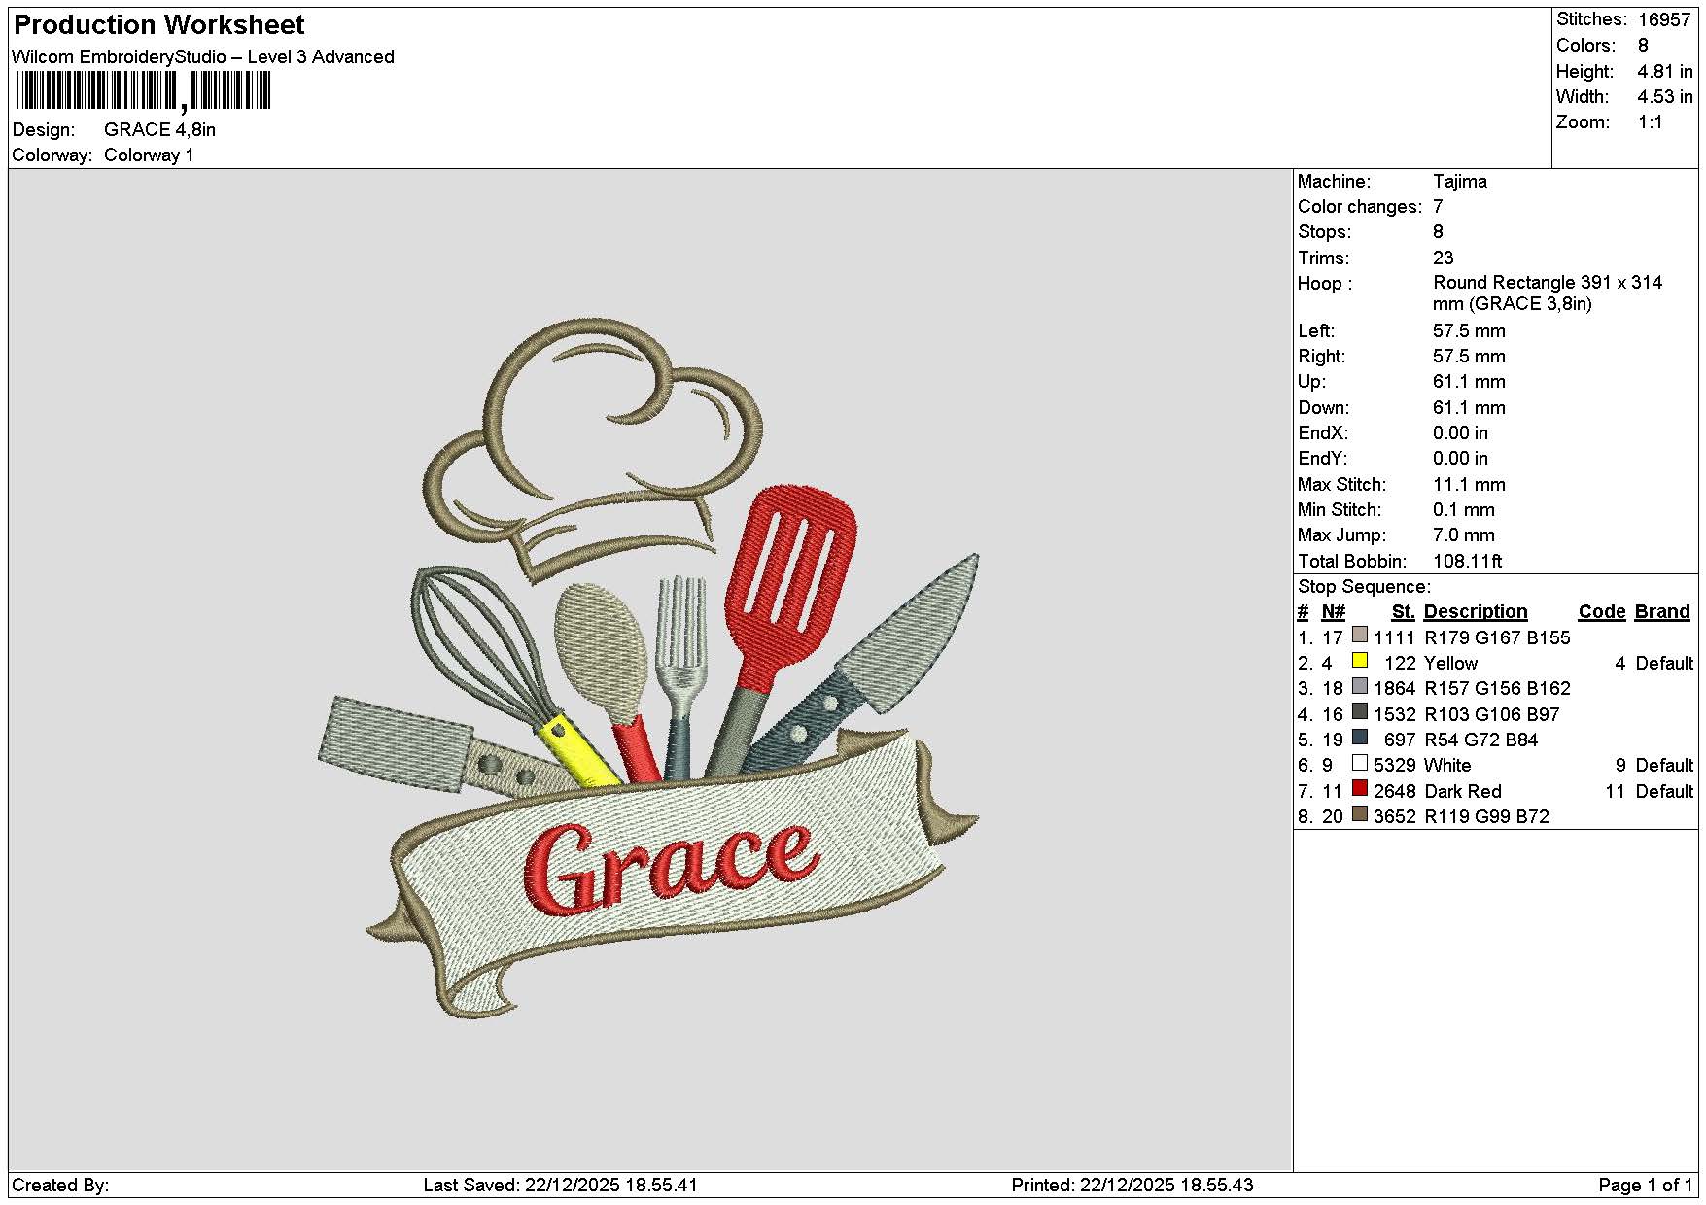
Task: Click 'Dark Red' description in stop 7
Action: (1463, 791)
